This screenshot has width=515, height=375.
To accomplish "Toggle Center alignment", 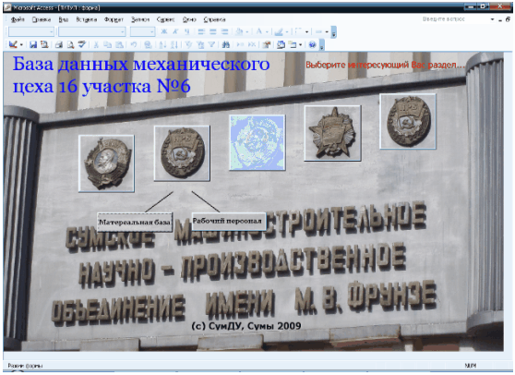I will click(213, 31).
